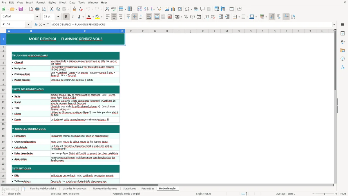
Task: Toggle Italic formatting
Action: (x=72, y=17)
